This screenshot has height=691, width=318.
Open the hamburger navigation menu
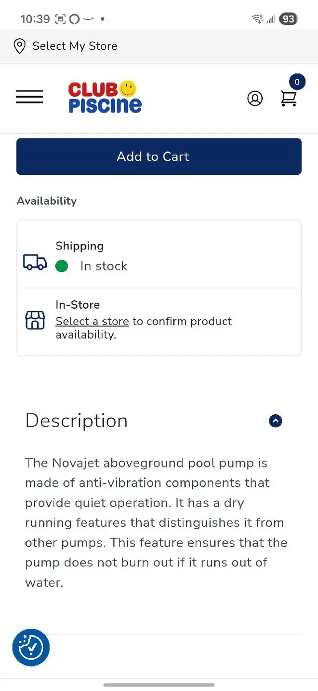coord(29,97)
